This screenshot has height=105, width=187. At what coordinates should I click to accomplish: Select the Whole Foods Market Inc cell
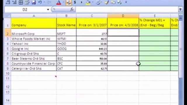click(x=34, y=39)
